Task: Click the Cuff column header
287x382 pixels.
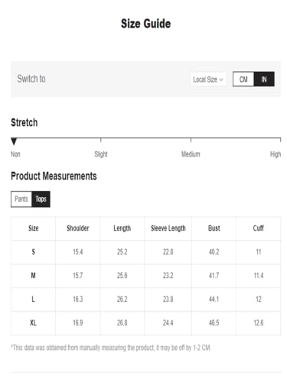Action: (258, 228)
